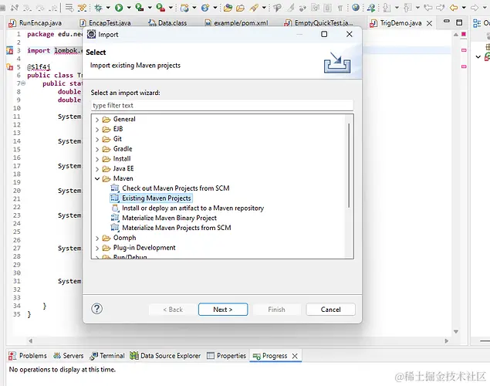Click the editor horizontal scrollbar right arrow
490x386 pixels.
446,341
